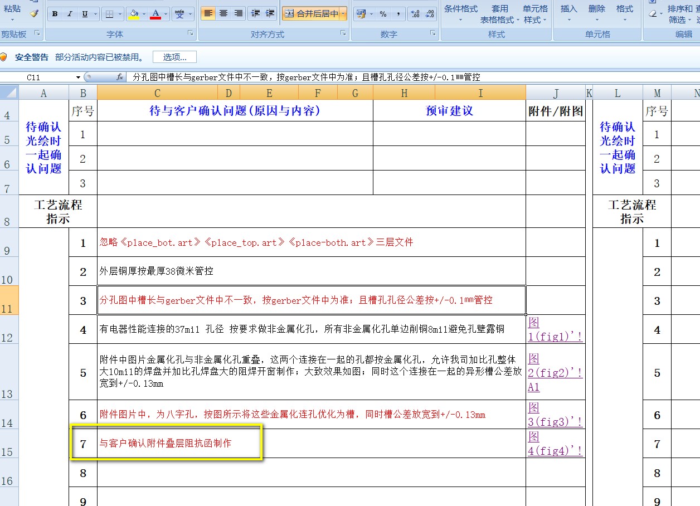Increase indent
Viewport: 700px width, 506px height.
coord(270,13)
